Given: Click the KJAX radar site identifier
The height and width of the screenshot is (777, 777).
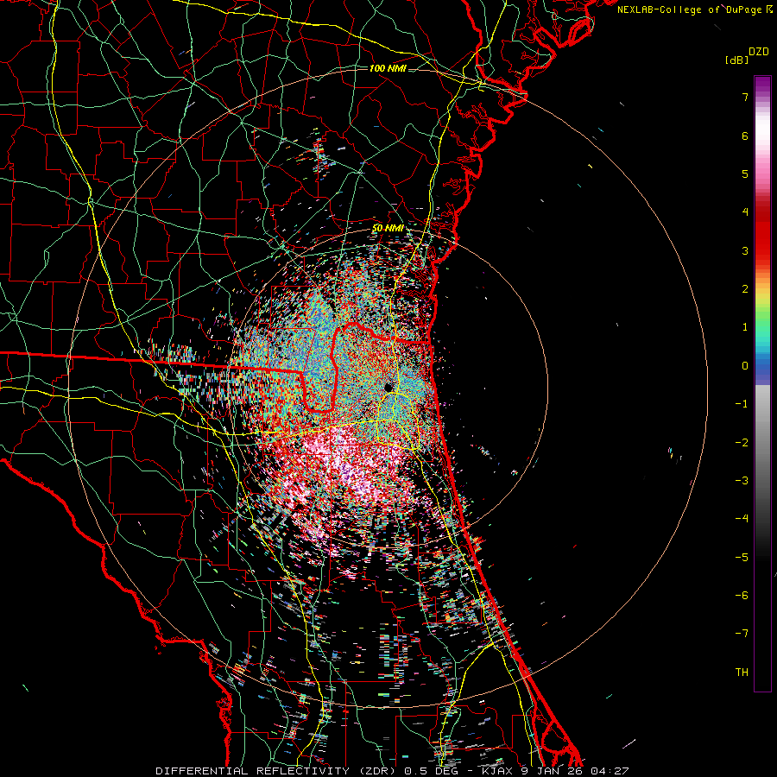Looking at the screenshot, I should (x=498, y=771).
